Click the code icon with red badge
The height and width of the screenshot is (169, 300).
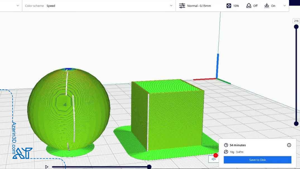point(213,159)
